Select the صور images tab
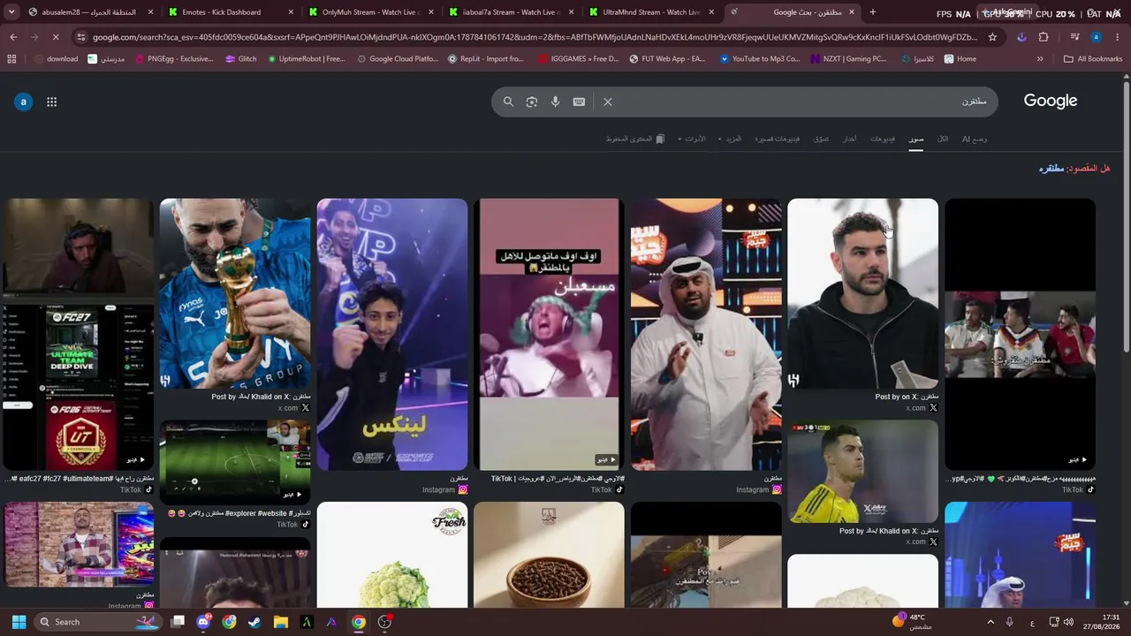The image size is (1131, 636). click(x=916, y=139)
